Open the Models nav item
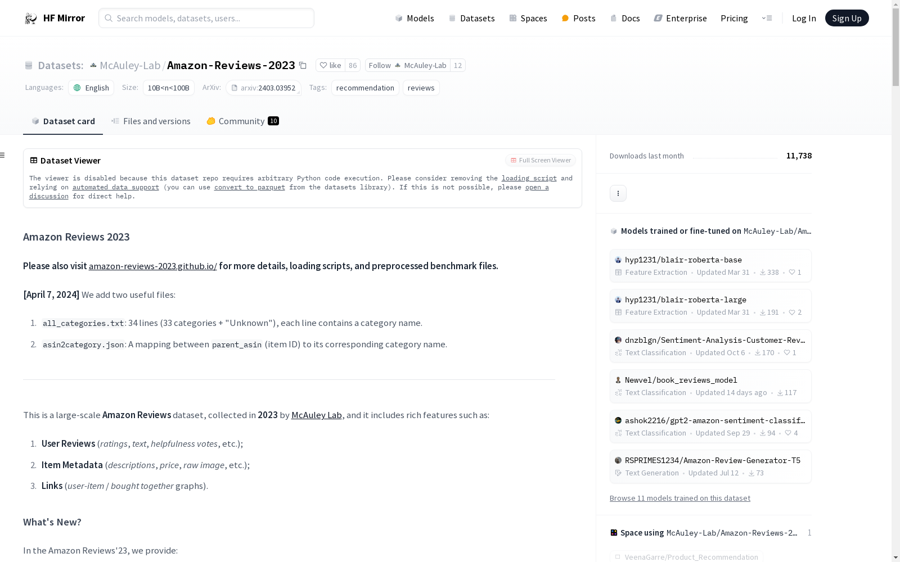This screenshot has height=562, width=900. pyautogui.click(x=415, y=18)
